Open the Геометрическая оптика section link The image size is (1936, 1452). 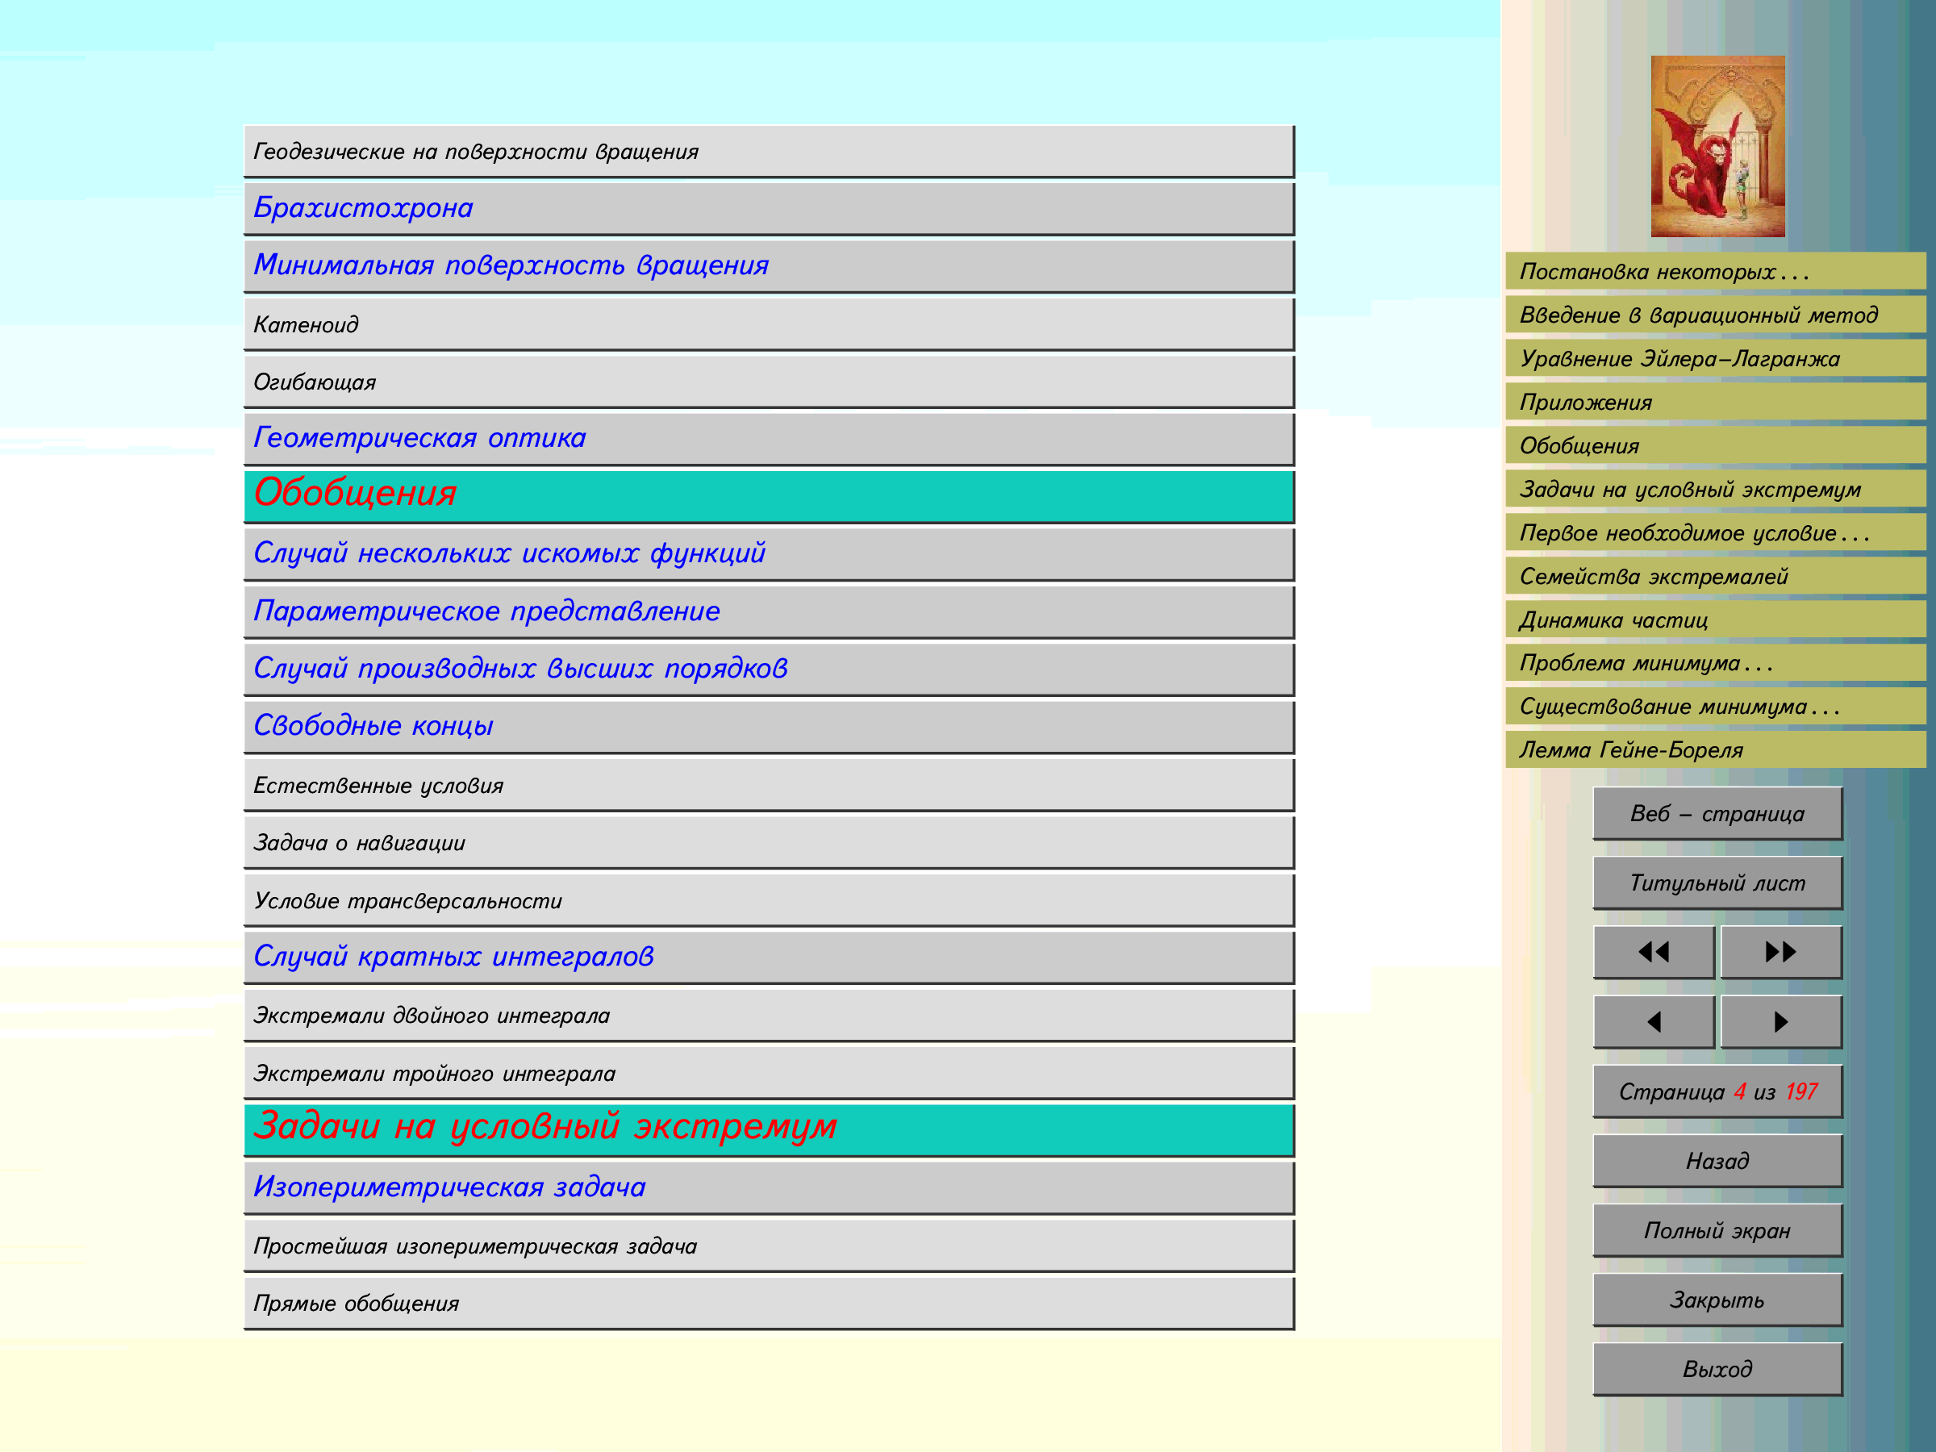tap(419, 439)
